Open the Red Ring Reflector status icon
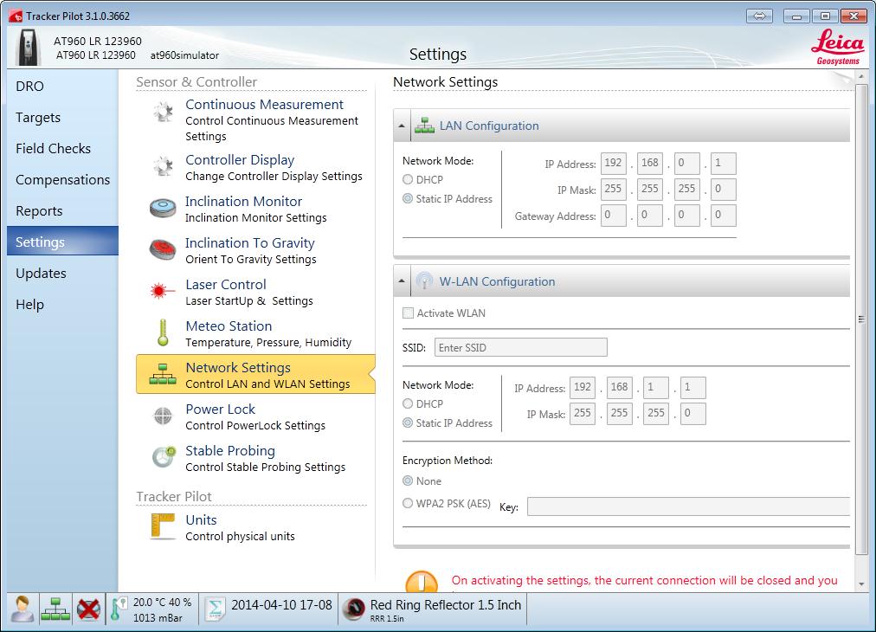The image size is (876, 632). 352,609
